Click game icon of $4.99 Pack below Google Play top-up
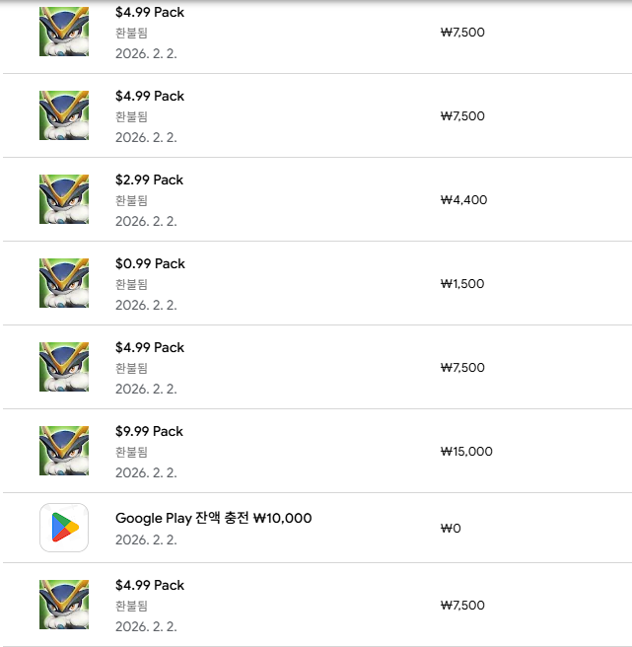 click(x=64, y=605)
